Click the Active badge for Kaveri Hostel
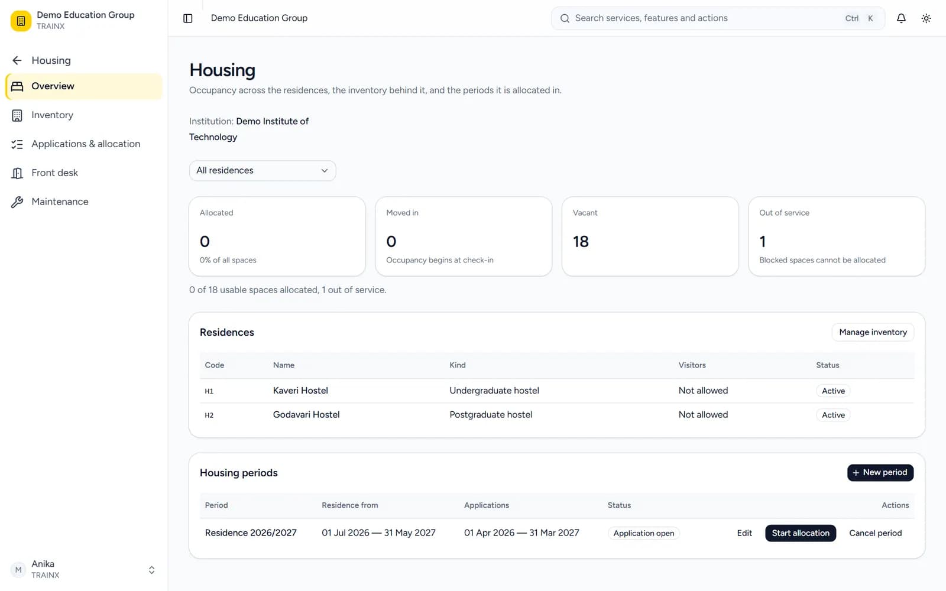946x591 pixels. tap(833, 391)
